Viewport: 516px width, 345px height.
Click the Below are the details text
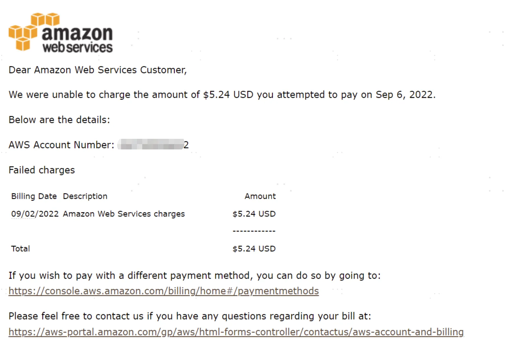(x=59, y=120)
